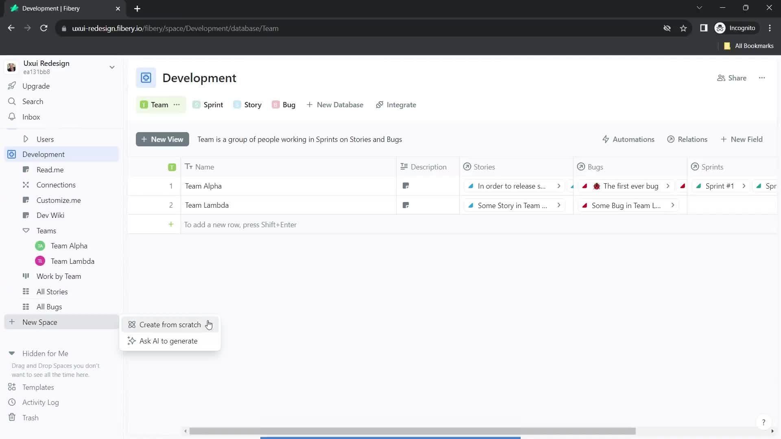
Task: Click the New View button
Action: coord(162,139)
